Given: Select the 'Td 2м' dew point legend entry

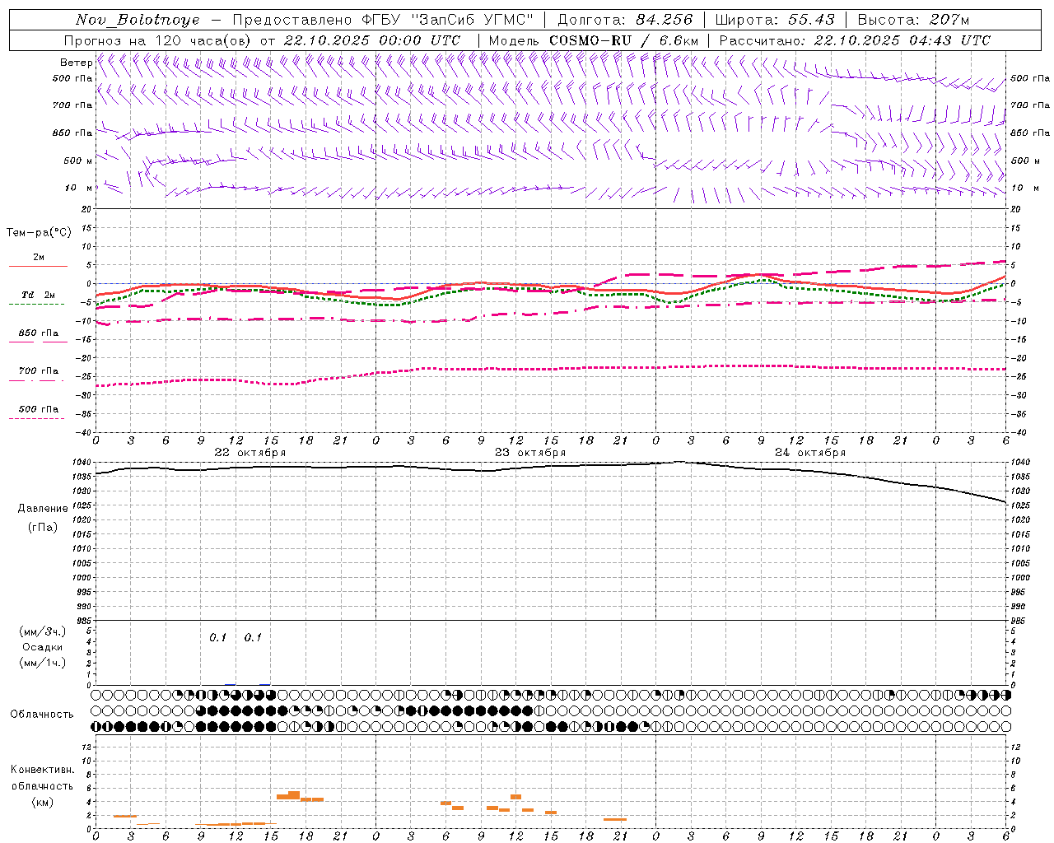Looking at the screenshot, I should (39, 295).
